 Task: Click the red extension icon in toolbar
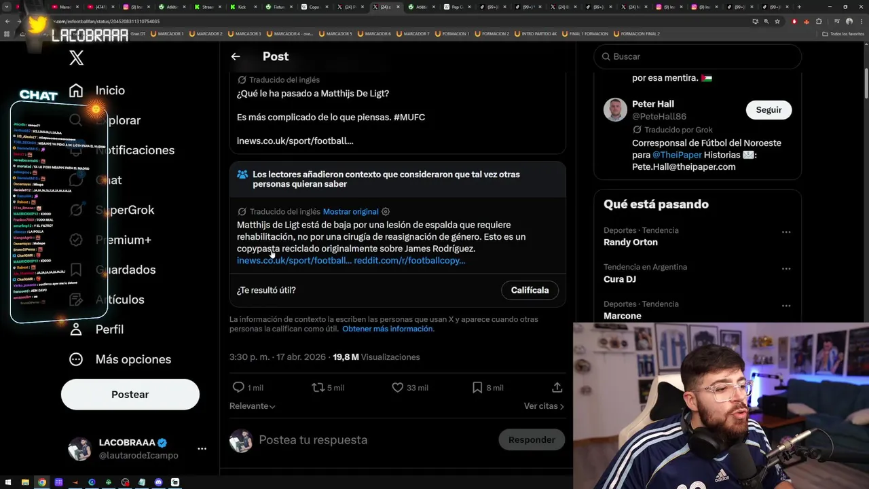click(794, 21)
